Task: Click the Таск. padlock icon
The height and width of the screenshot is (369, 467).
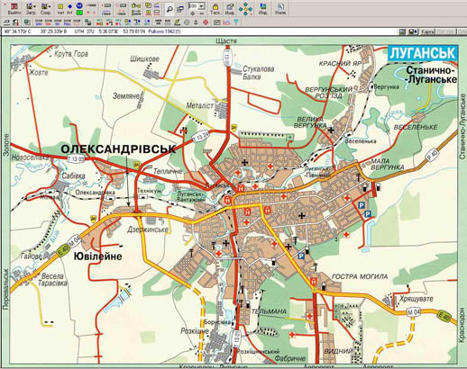Action: 215,9
